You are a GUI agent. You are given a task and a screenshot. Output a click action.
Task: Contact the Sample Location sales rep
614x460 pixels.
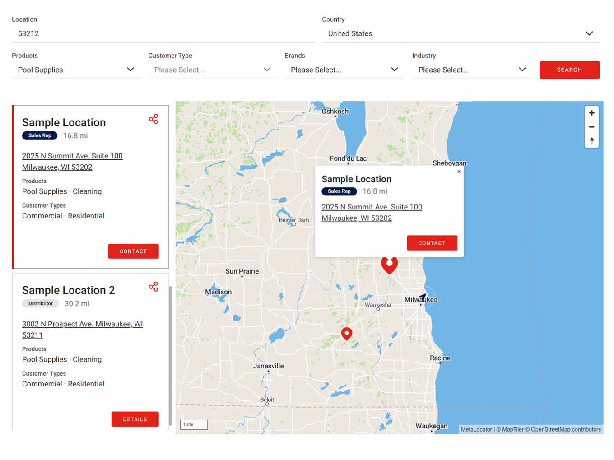point(133,251)
